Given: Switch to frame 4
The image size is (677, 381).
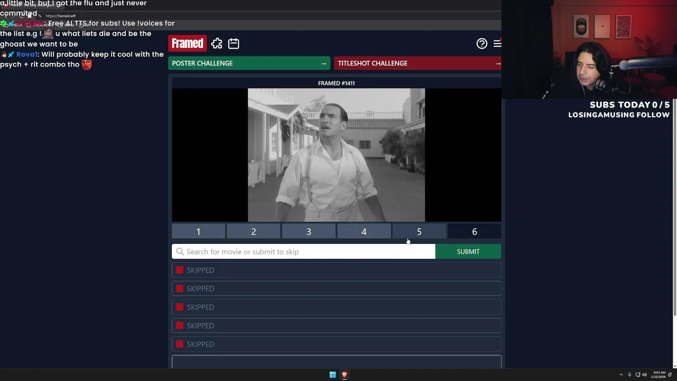Looking at the screenshot, I should point(364,231).
